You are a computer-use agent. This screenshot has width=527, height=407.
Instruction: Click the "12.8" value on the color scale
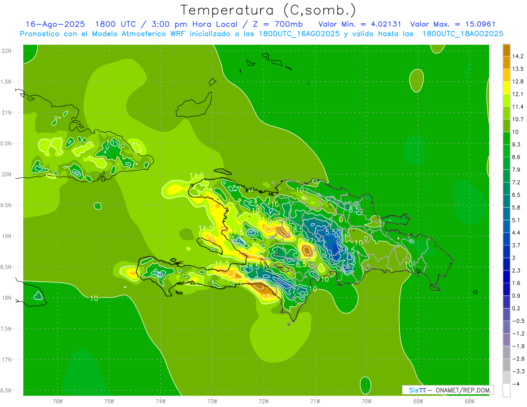[518, 81]
